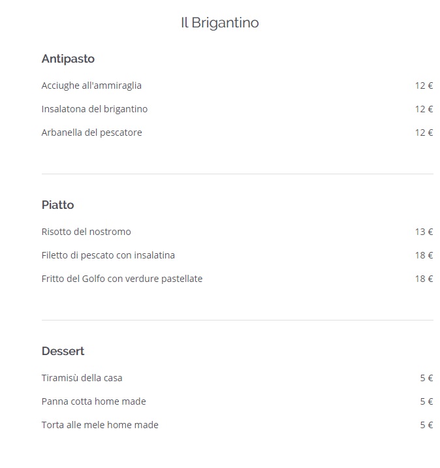Click the Dessert section heading
Image resolution: width=440 pixels, height=468 pixels.
click(x=63, y=351)
